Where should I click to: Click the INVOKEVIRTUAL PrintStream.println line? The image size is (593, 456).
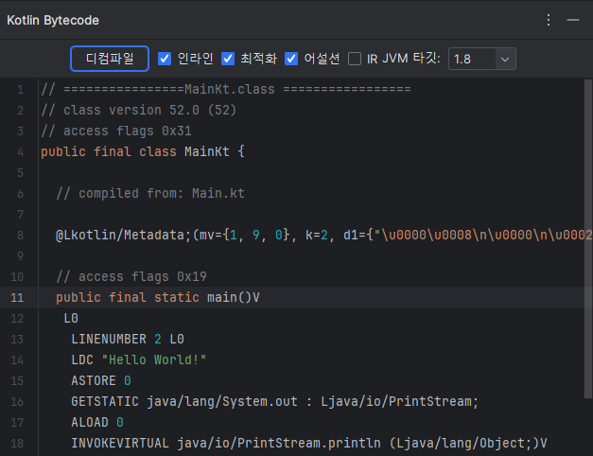309,443
